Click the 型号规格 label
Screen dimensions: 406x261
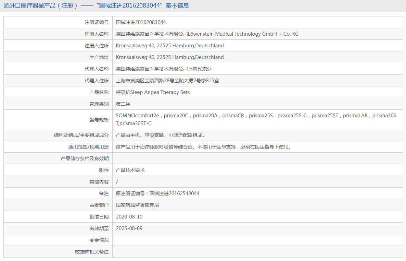click(99, 120)
